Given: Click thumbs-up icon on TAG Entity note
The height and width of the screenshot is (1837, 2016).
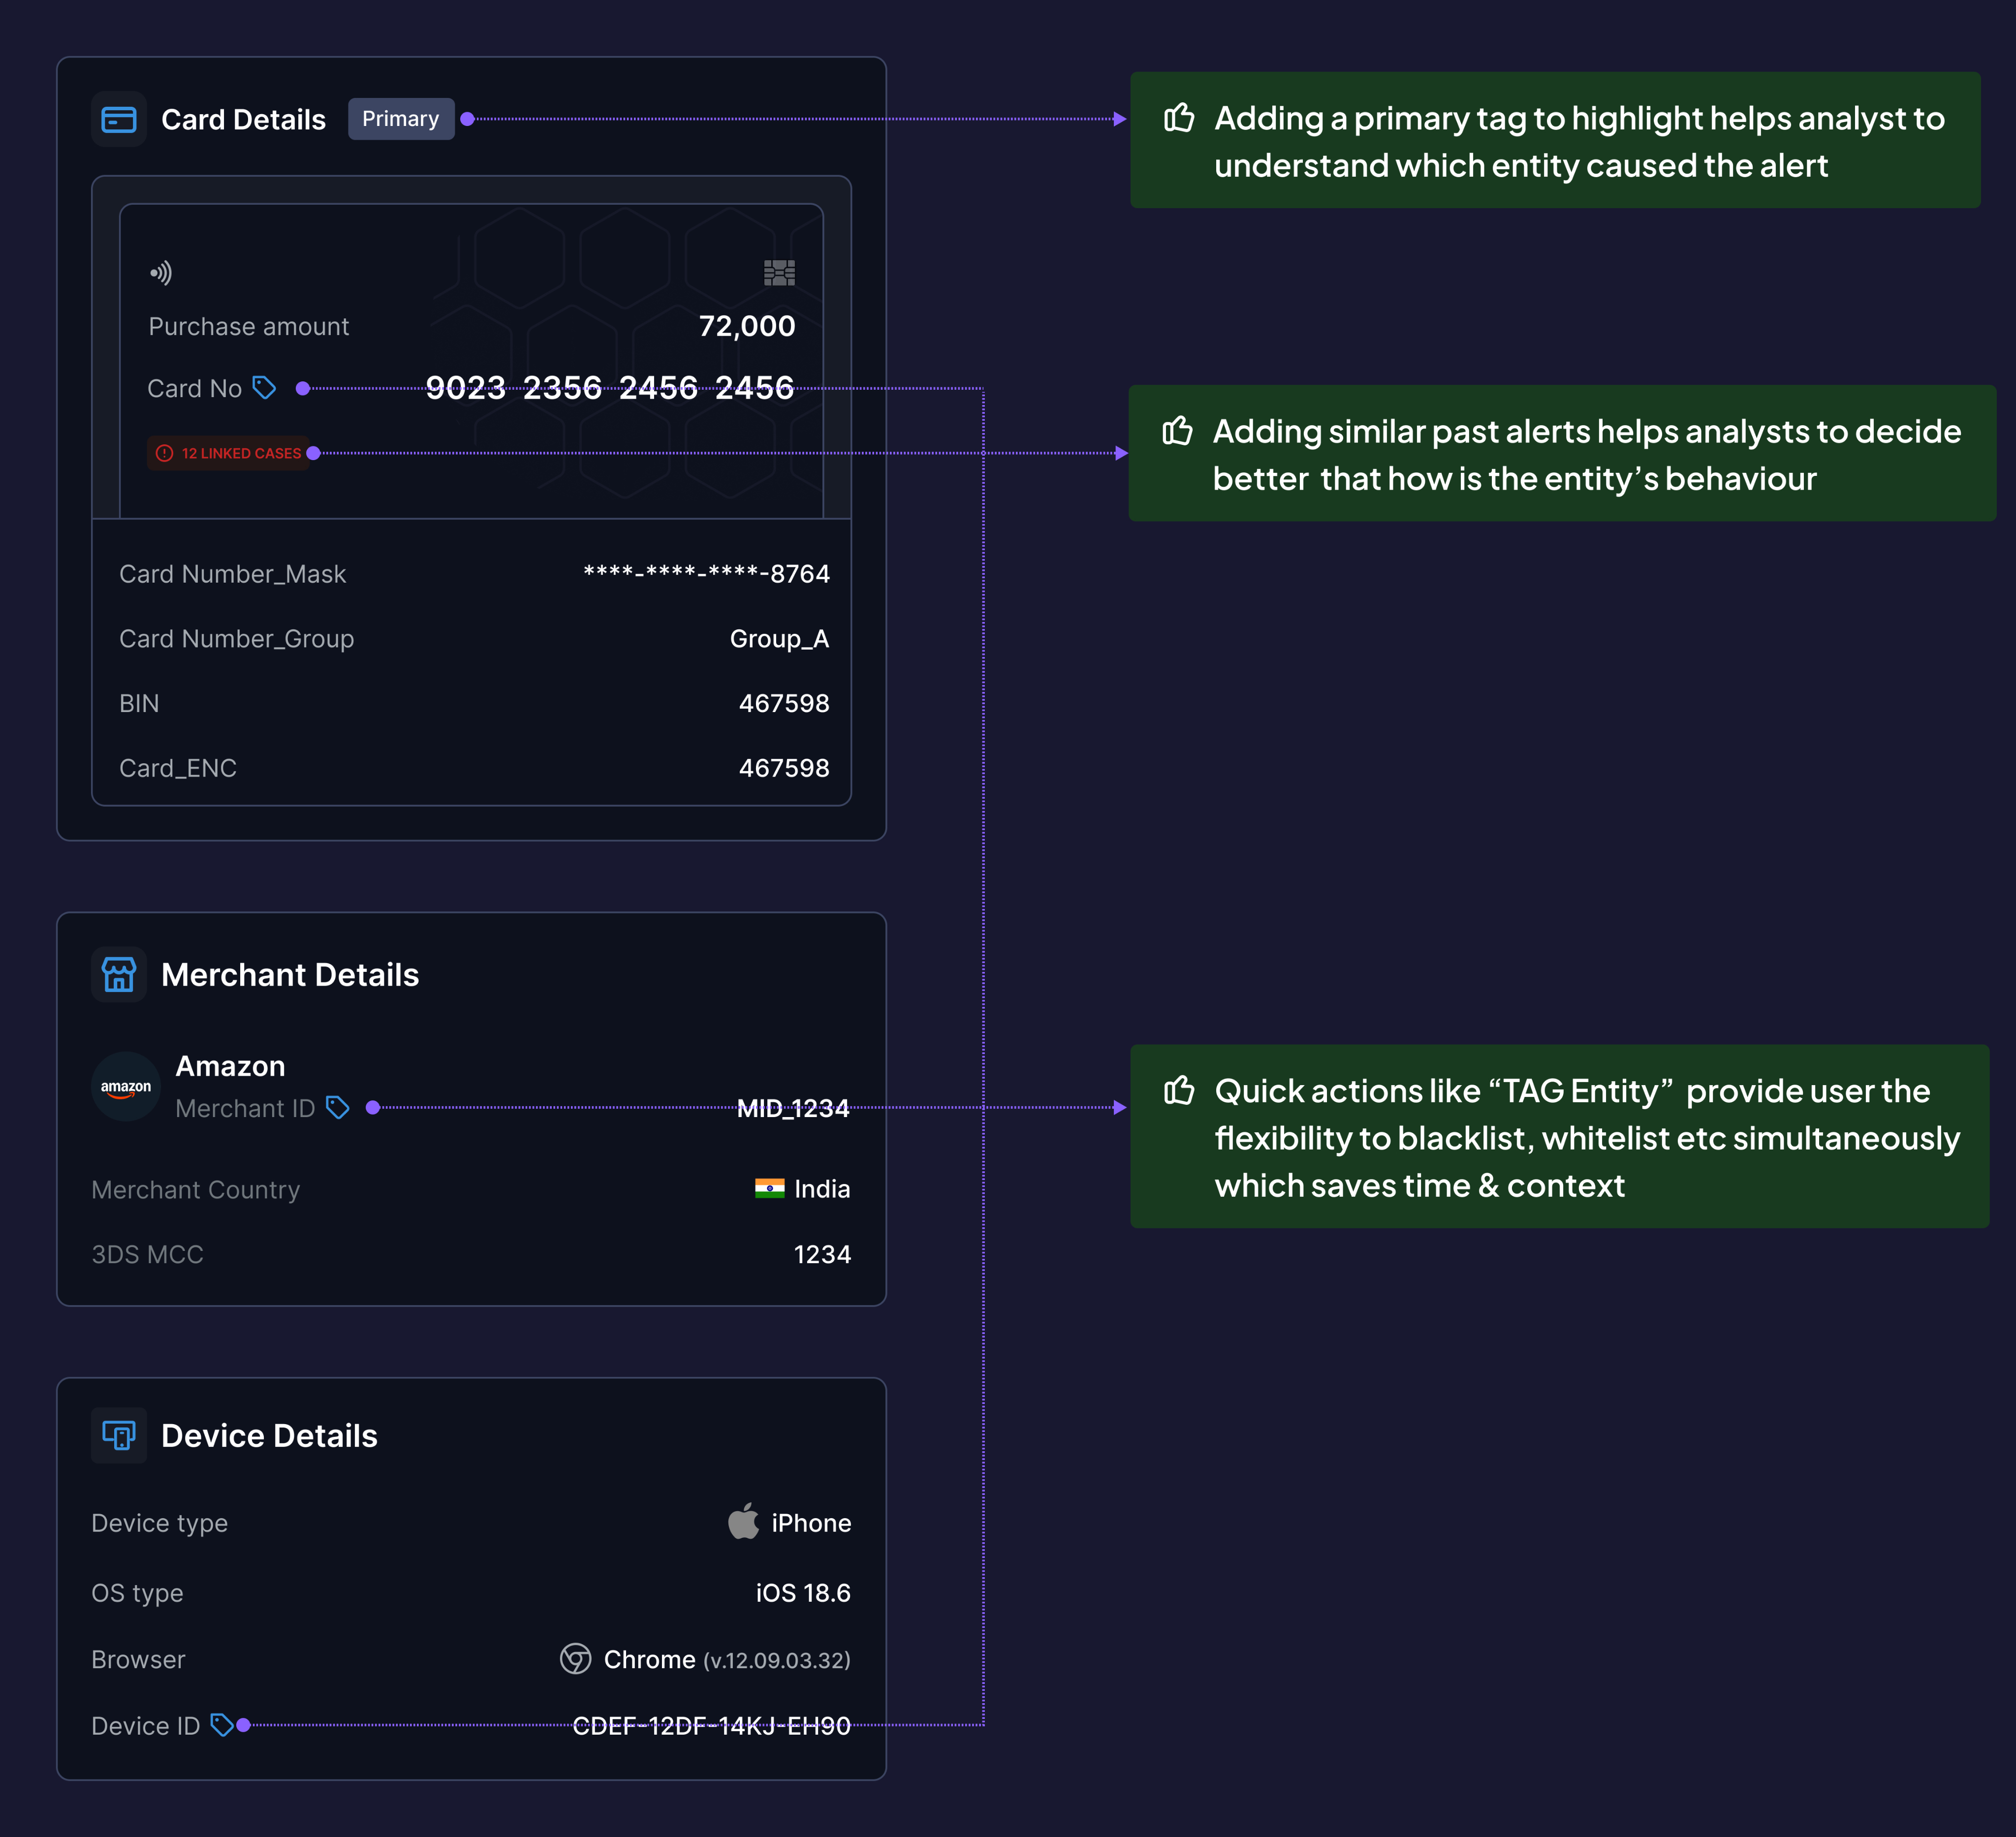Looking at the screenshot, I should coord(1179,1090).
